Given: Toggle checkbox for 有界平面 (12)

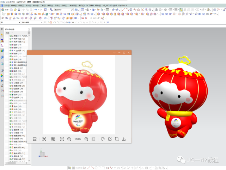Looking at the screenshot, I should (10, 39).
